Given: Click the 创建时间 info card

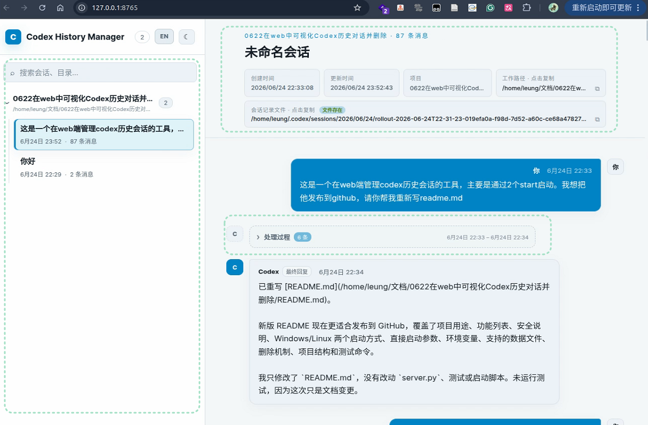Looking at the screenshot, I should coord(282,83).
